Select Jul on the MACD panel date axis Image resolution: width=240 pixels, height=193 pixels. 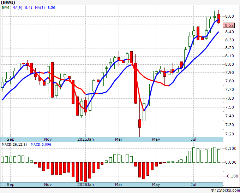point(194,185)
